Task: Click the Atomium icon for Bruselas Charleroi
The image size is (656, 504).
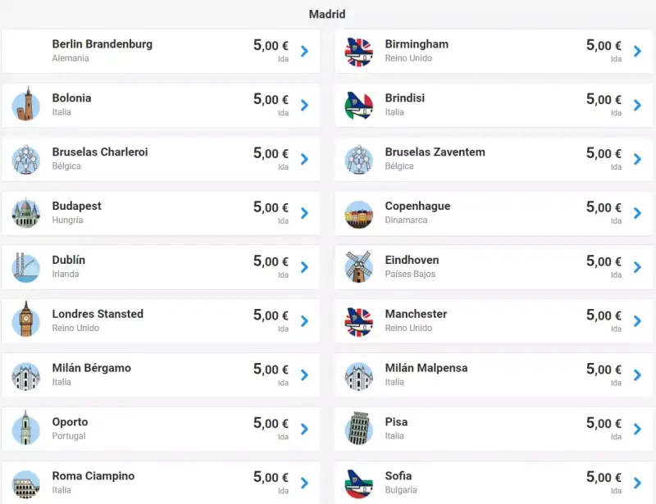Action: pyautogui.click(x=26, y=159)
